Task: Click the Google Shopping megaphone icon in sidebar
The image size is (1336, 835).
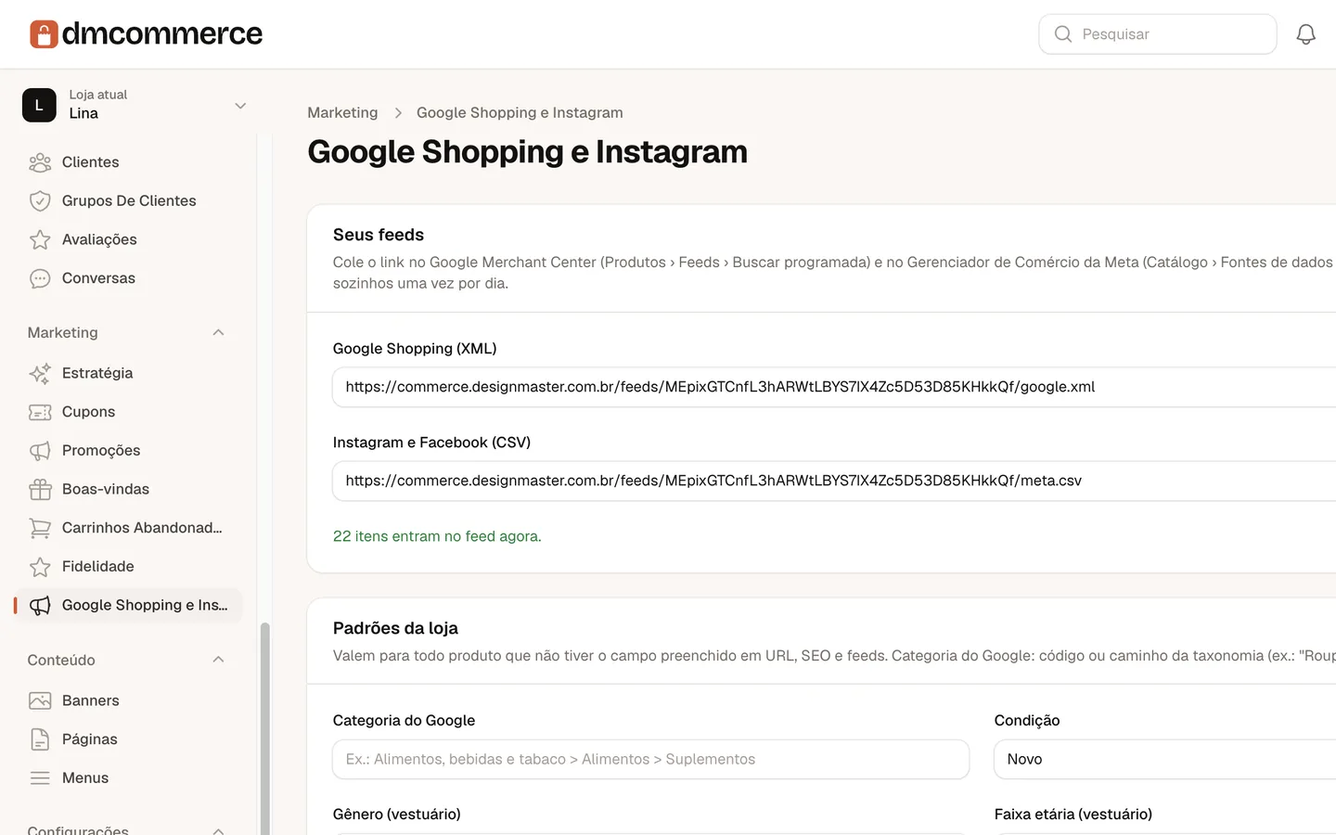Action: pos(40,606)
